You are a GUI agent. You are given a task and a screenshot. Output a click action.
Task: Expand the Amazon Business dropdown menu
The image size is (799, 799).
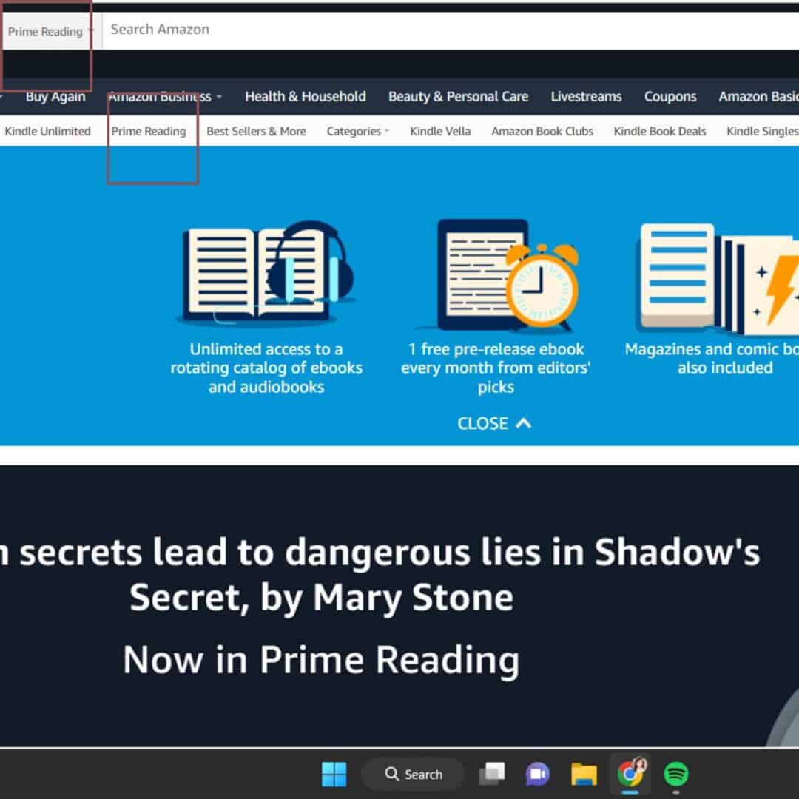(x=164, y=96)
